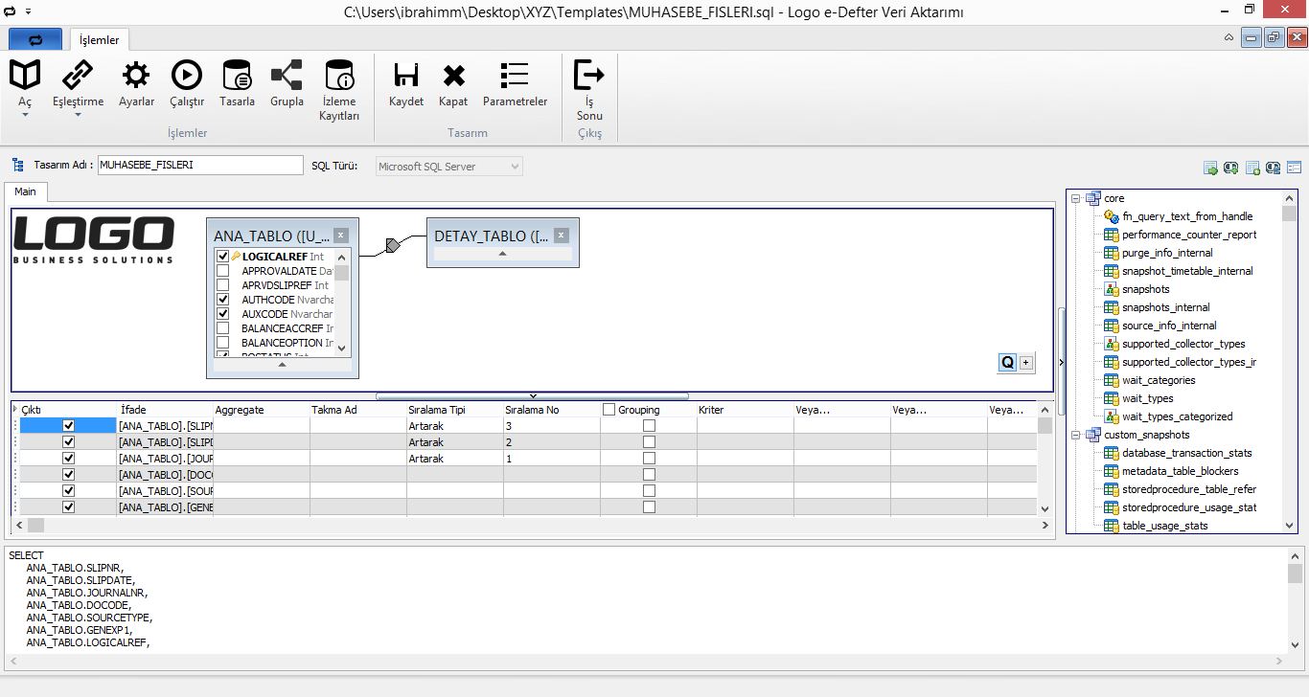
Task: Click the İş Sonu exit icon
Action: 589,74
